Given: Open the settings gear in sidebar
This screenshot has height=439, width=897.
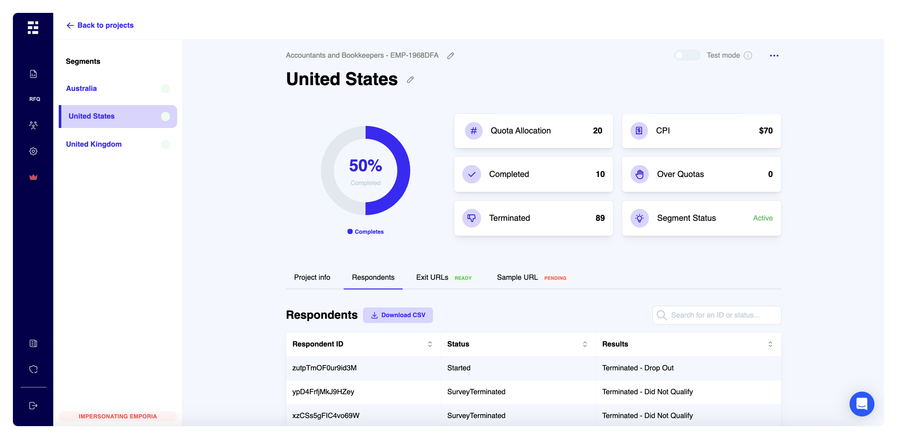Looking at the screenshot, I should 34,151.
